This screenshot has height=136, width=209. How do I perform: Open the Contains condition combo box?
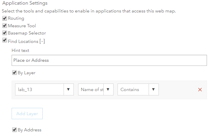pyautogui.click(x=133, y=90)
